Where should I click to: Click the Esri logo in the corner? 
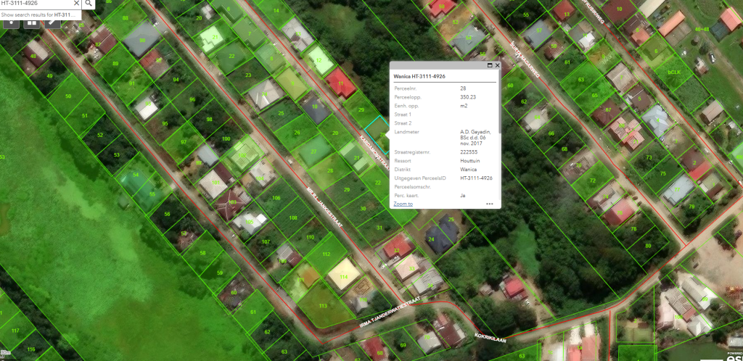[733, 355]
